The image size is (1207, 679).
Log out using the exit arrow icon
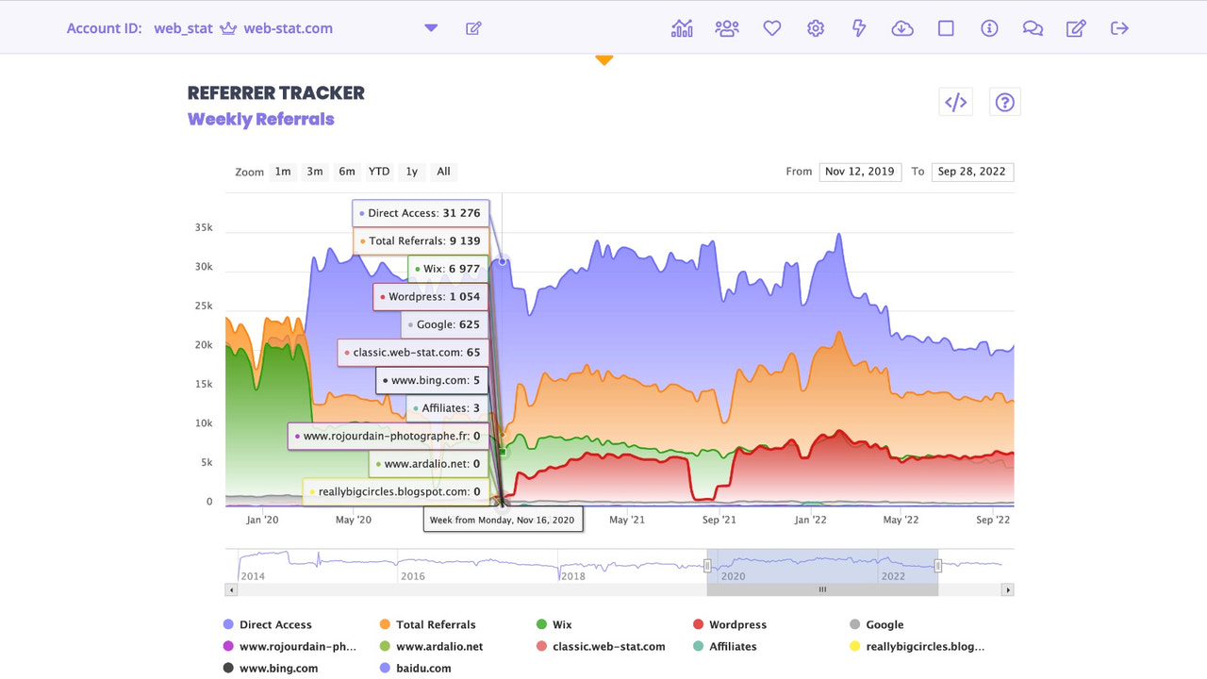point(1119,28)
